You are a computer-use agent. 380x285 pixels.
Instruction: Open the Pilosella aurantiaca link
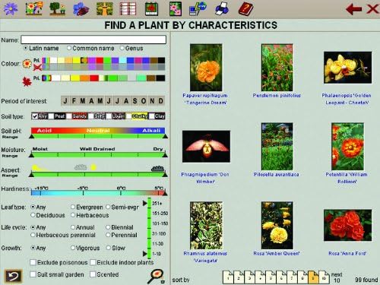coord(277,174)
